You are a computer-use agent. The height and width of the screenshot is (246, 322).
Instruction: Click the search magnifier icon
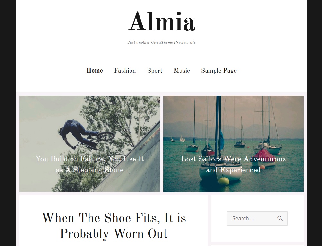[280, 218]
